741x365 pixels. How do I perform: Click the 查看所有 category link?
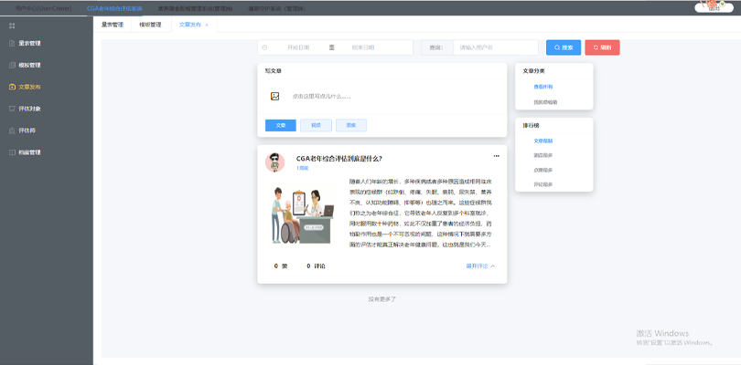click(x=543, y=87)
